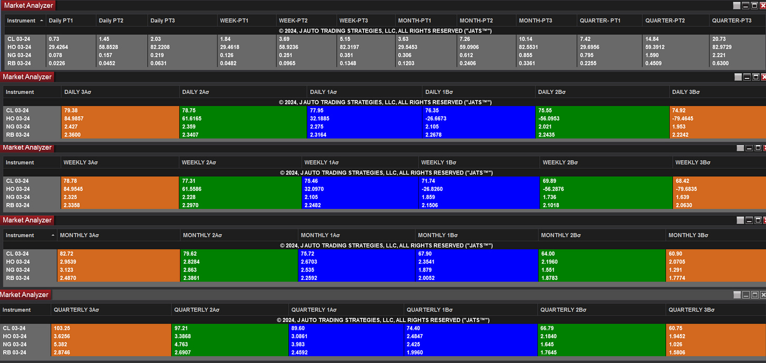Select the MONTHLY 1Aσ column header
This screenshot has height=363, width=766.
(x=357, y=235)
